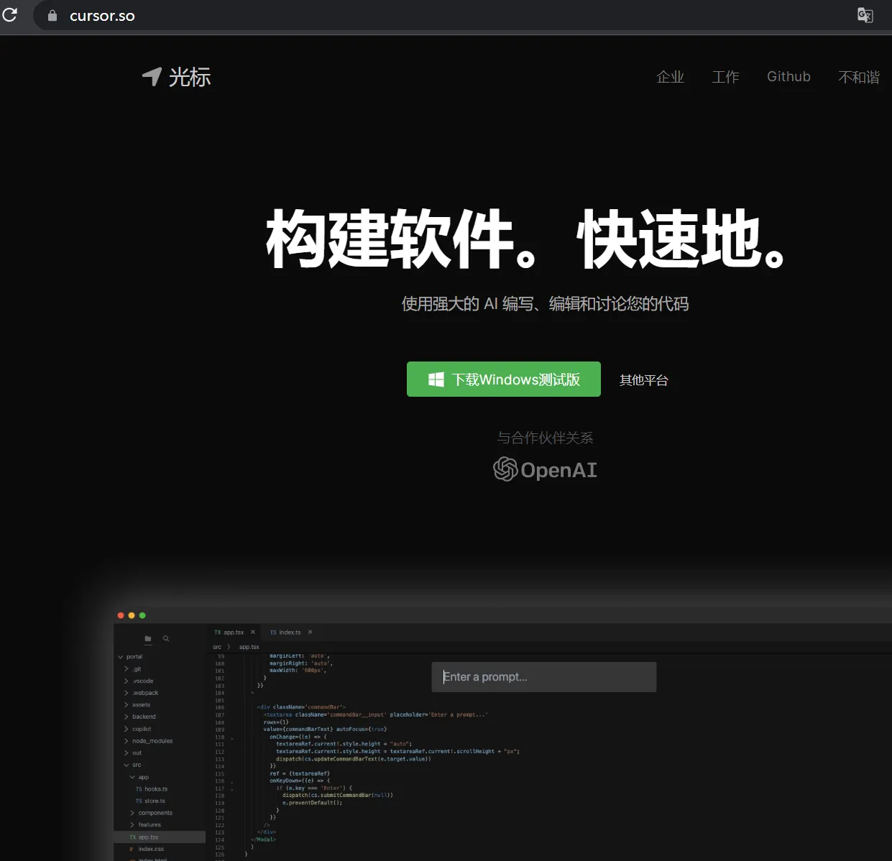Image resolution: width=892 pixels, height=861 pixels.
Task: Click the Cursor arrow logo next to 光标
Action: click(152, 76)
